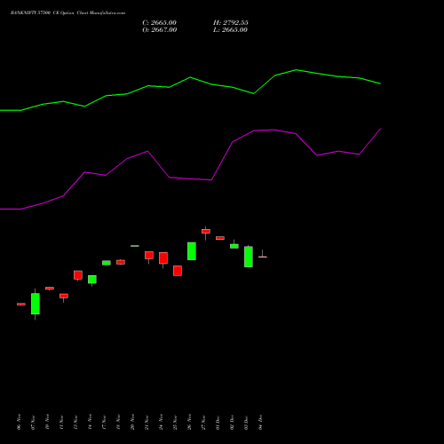444x444 pixels.
Task: Select the red candle above 24 Nov
Action: (163, 258)
